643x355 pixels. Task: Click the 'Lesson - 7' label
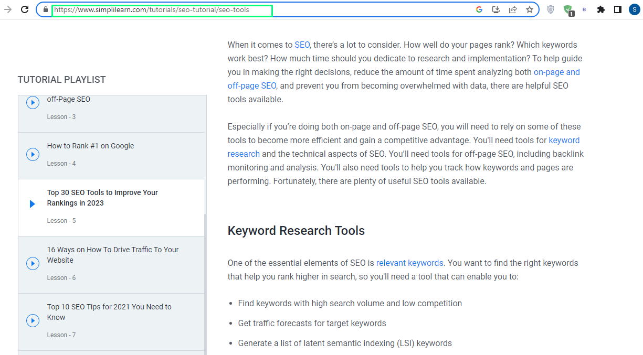[61, 335]
